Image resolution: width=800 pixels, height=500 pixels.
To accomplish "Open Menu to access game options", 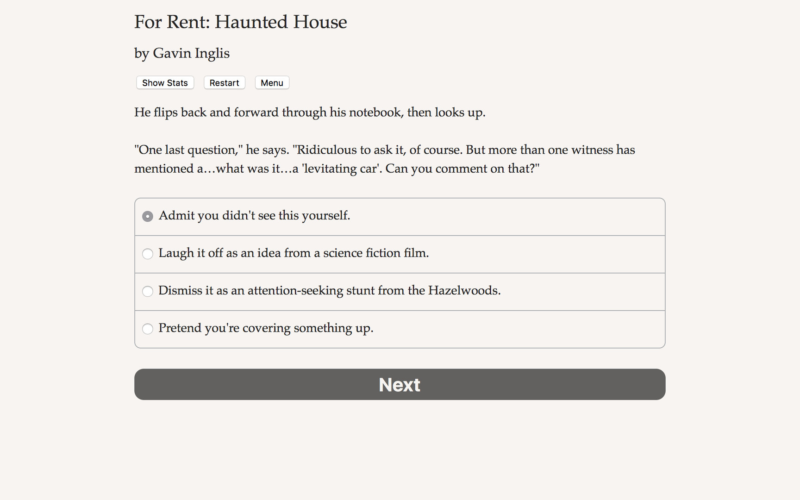I will [272, 82].
